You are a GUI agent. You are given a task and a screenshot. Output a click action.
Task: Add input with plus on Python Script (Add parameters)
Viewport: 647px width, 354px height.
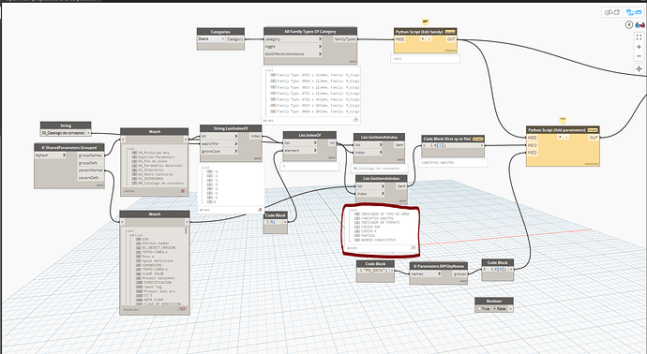[560, 138]
